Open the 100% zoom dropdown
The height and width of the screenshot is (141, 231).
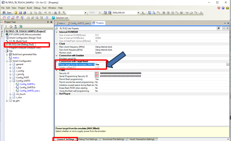(100, 13)
